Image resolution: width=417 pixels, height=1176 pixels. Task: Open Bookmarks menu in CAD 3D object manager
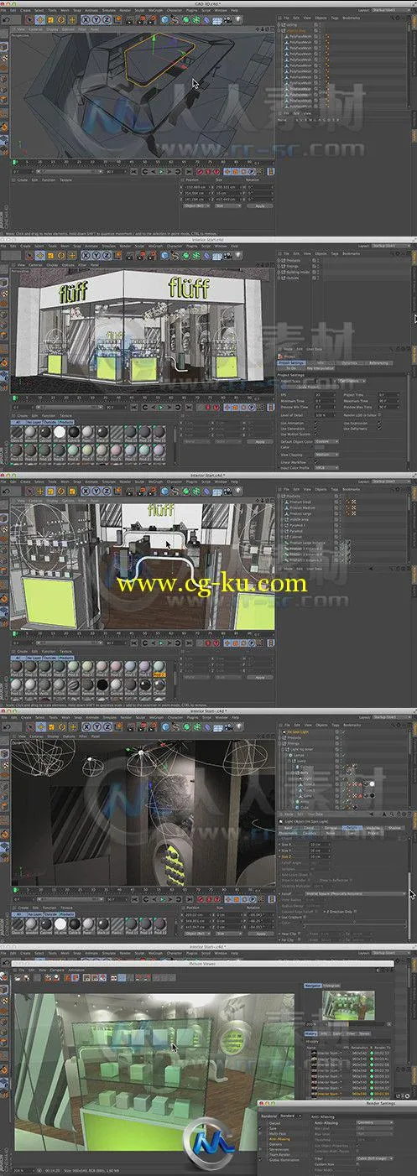[350, 18]
